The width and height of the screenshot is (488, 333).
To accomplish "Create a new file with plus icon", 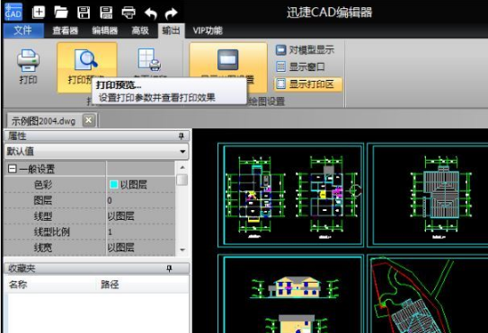I will click(x=39, y=13).
